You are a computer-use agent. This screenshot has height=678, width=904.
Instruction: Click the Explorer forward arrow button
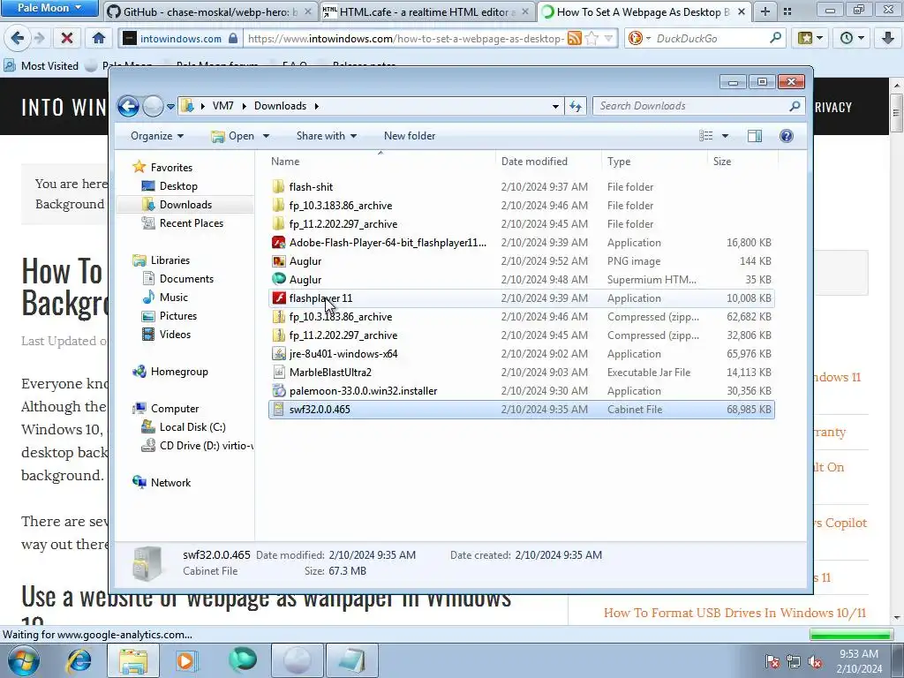(153, 106)
